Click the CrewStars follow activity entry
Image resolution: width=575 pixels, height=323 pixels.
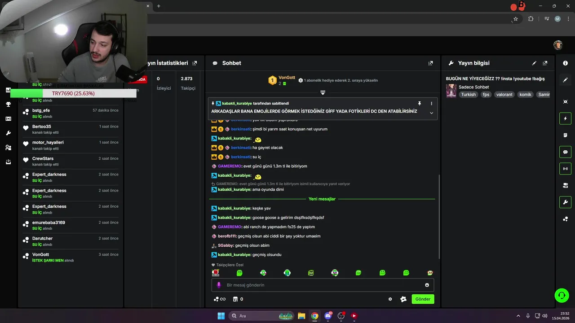(71, 161)
